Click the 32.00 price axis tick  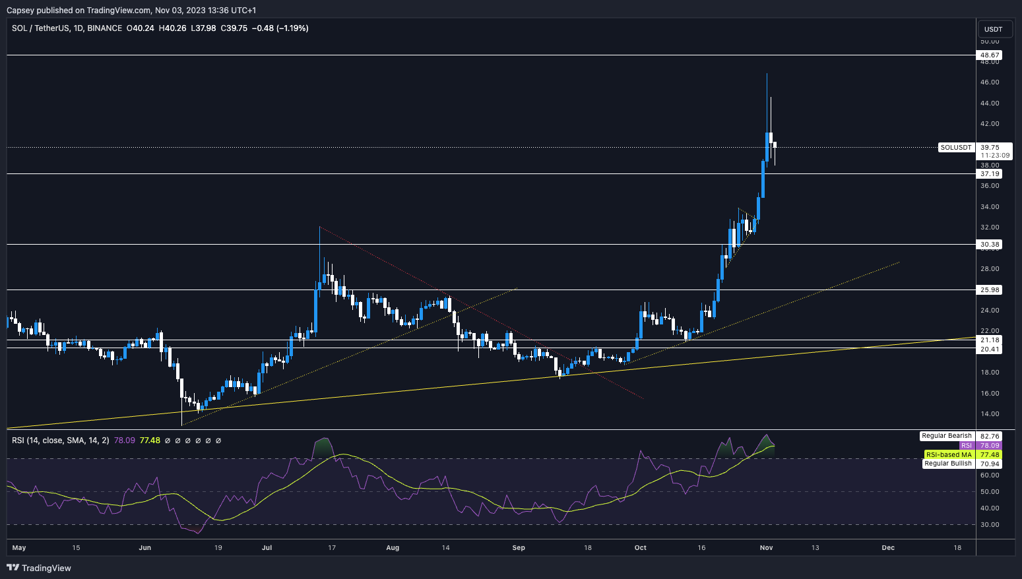[990, 228]
